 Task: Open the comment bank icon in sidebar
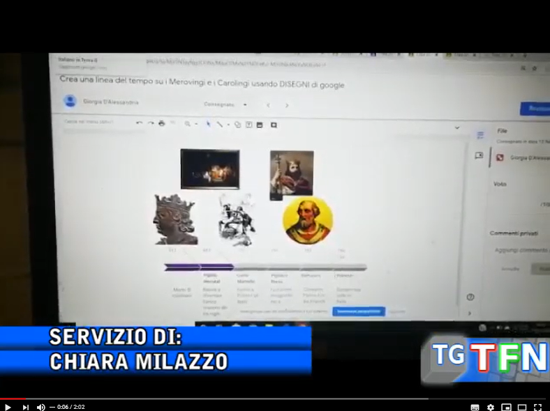click(x=479, y=155)
